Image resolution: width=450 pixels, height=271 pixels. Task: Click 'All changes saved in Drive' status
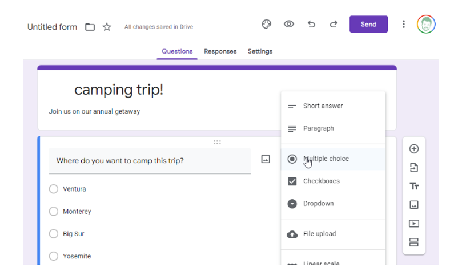coord(159,27)
